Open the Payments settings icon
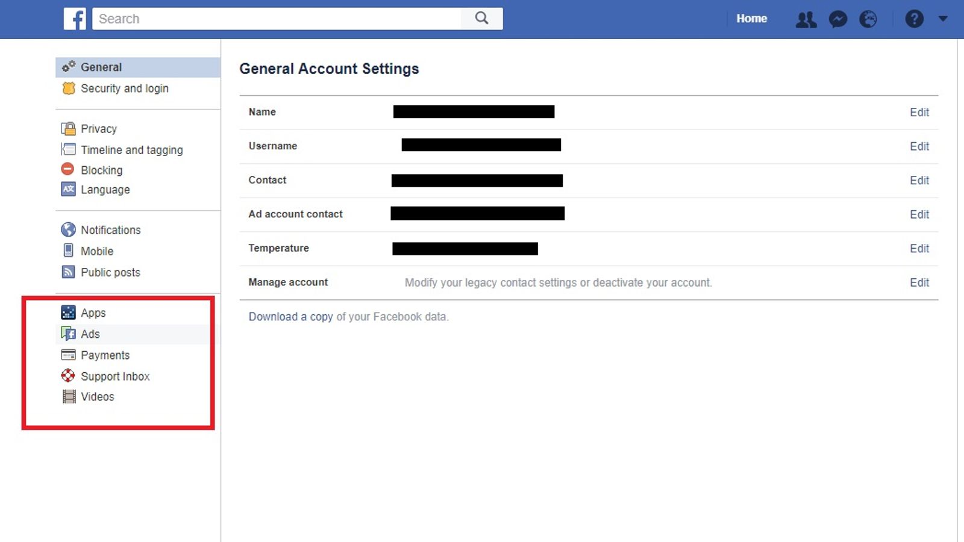The image size is (964, 542). 68,355
